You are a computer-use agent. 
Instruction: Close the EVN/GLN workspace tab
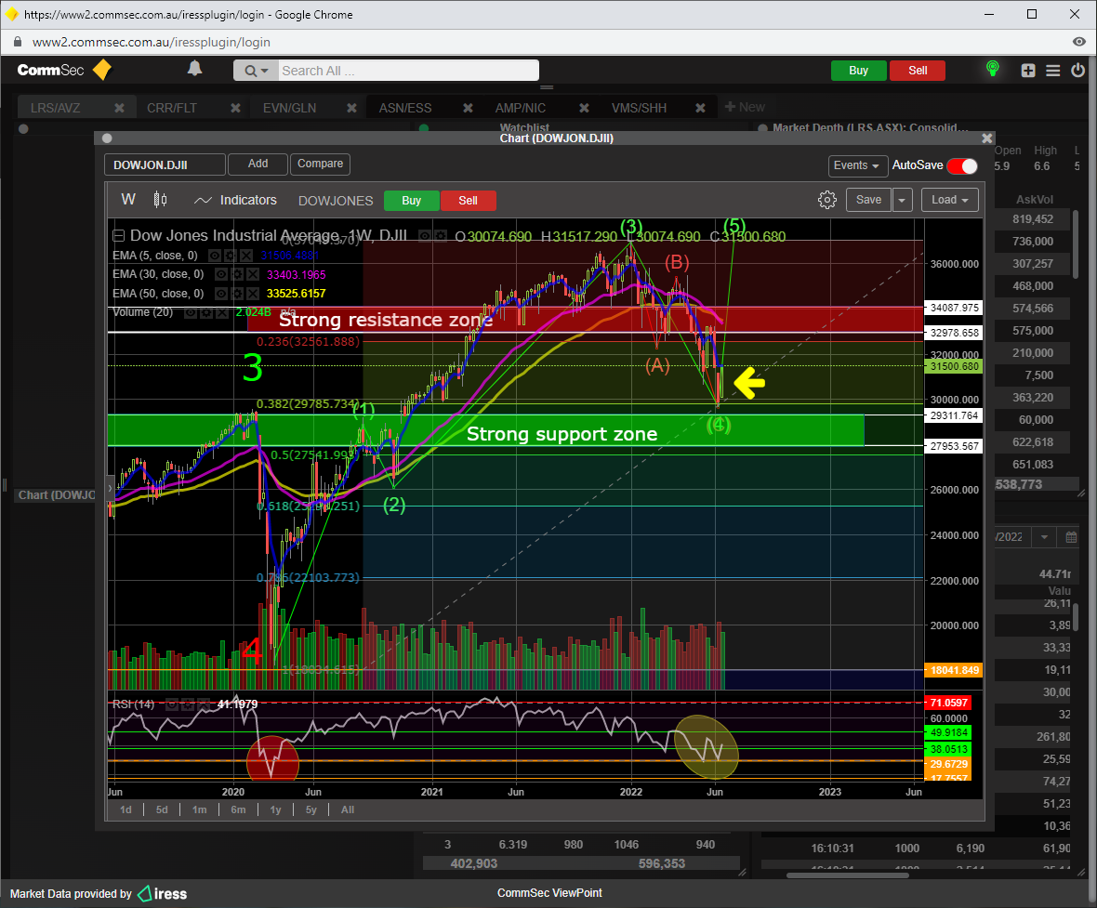click(352, 108)
